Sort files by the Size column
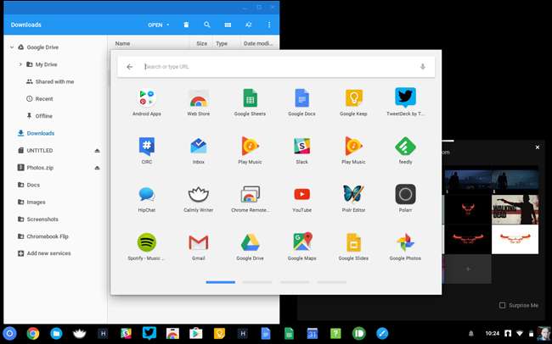 click(x=202, y=43)
